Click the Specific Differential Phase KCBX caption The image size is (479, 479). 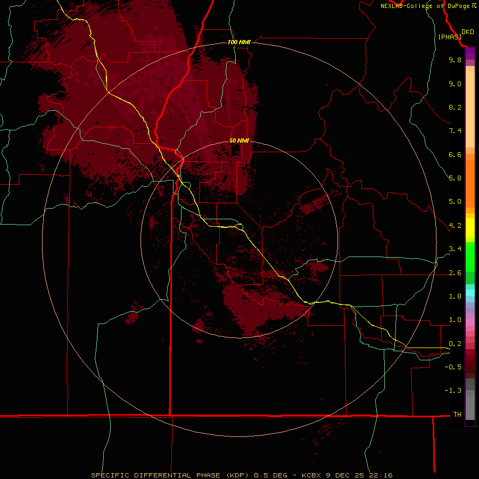[242, 475]
